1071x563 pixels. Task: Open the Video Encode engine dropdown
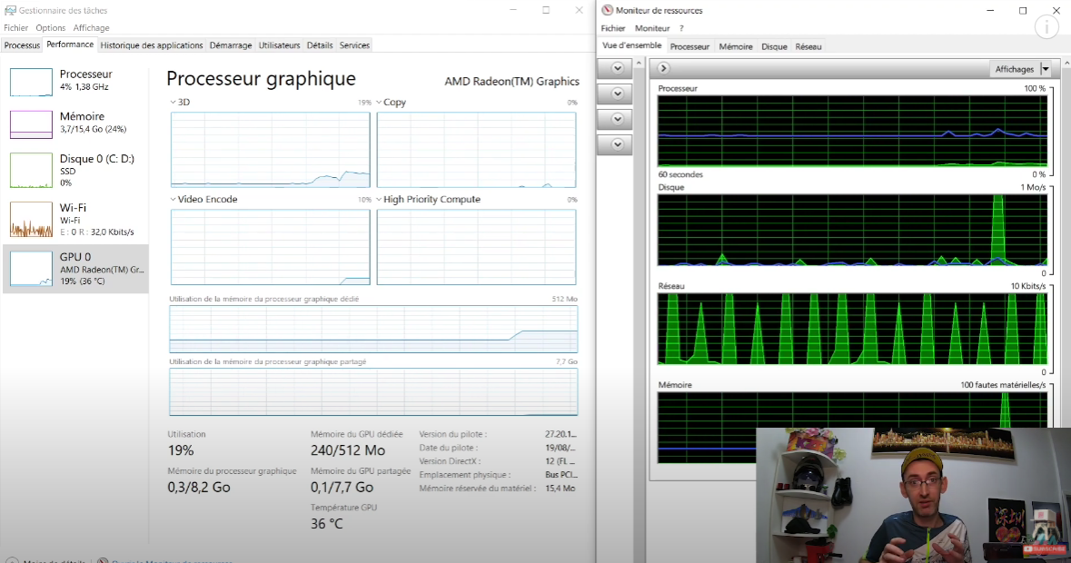tap(174, 200)
